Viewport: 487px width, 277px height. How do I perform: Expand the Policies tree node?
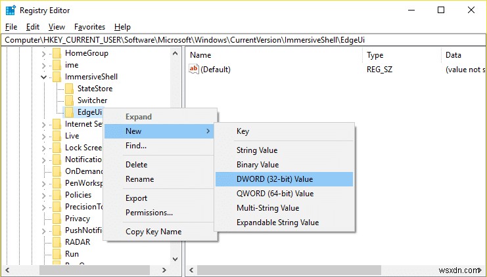(x=44, y=195)
